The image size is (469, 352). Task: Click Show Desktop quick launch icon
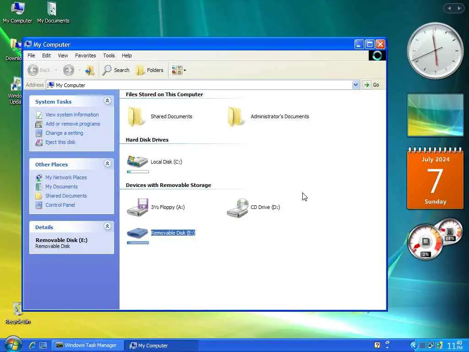tap(44, 346)
